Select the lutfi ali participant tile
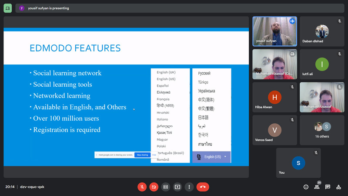 pos(322,64)
